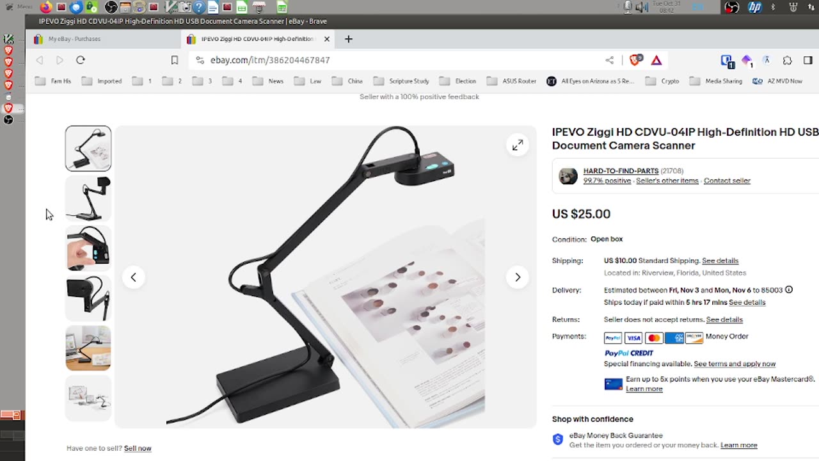This screenshot has height=461, width=819.
Task: Select second thumbnail of folded camera
Action: 88,198
